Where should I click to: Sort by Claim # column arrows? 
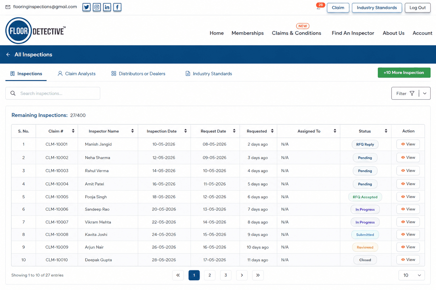tap(73, 131)
